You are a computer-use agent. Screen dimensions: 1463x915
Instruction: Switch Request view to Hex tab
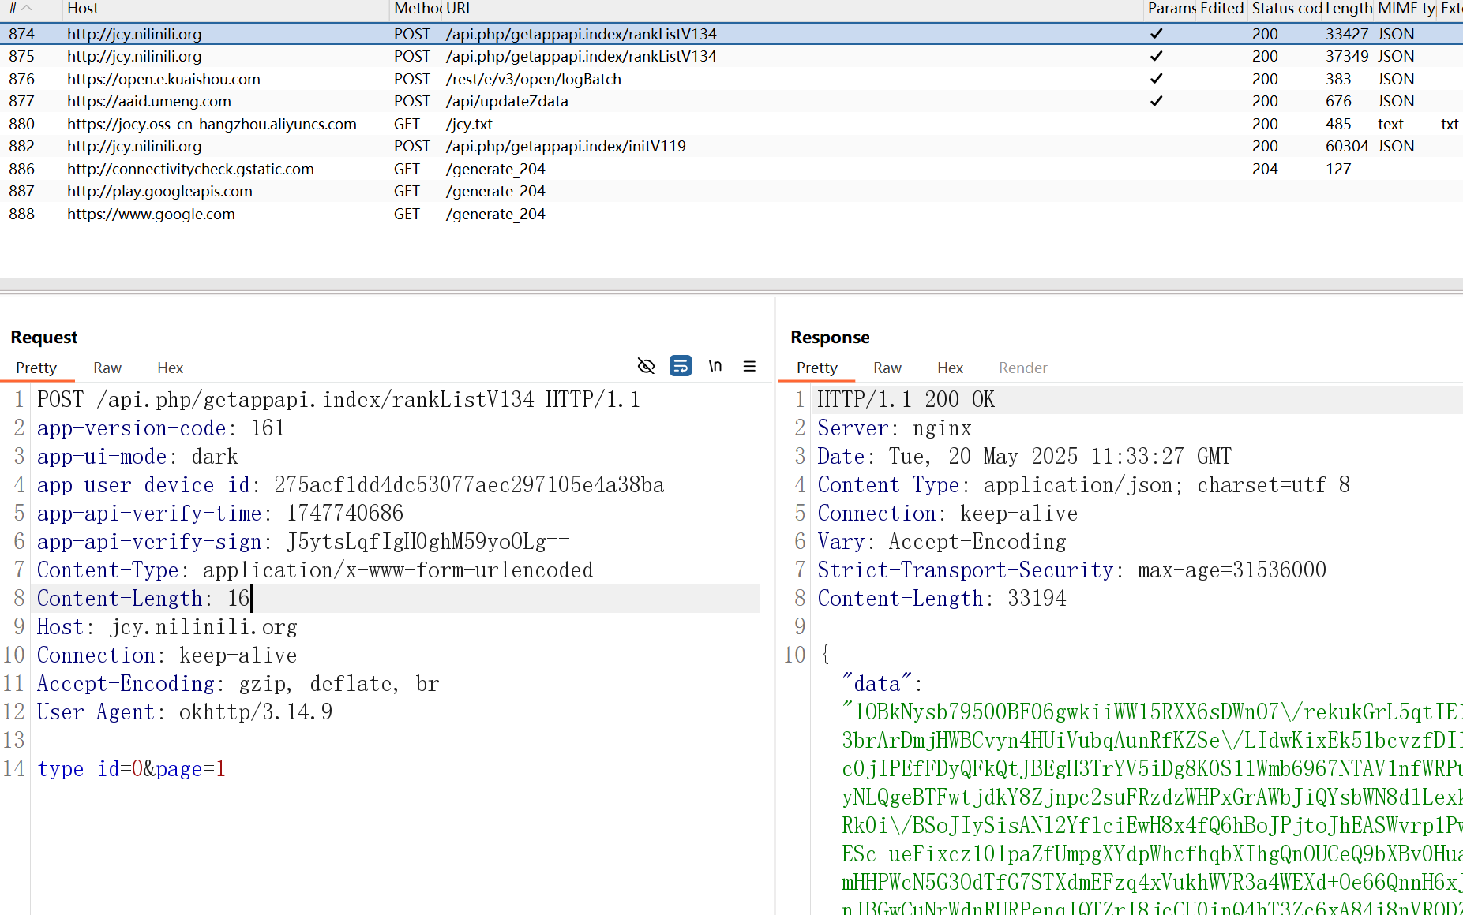170,368
